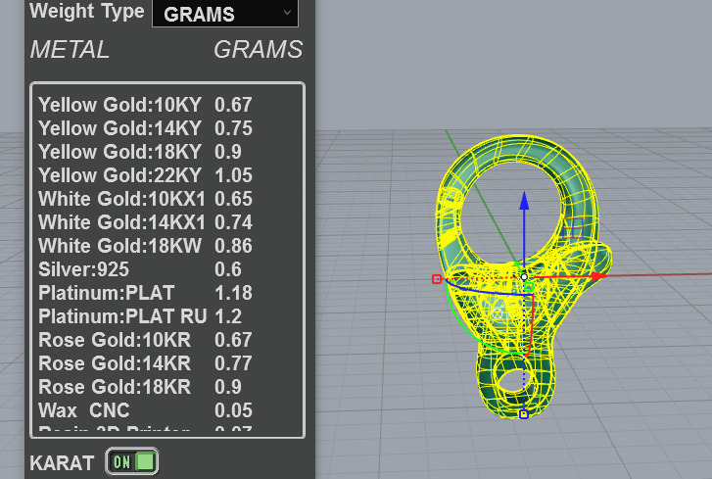Click the GRAMS column header
The image size is (712, 479).
[x=258, y=50]
